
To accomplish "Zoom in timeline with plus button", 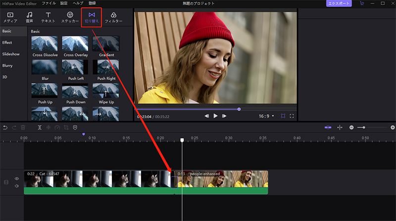I will click(393, 128).
